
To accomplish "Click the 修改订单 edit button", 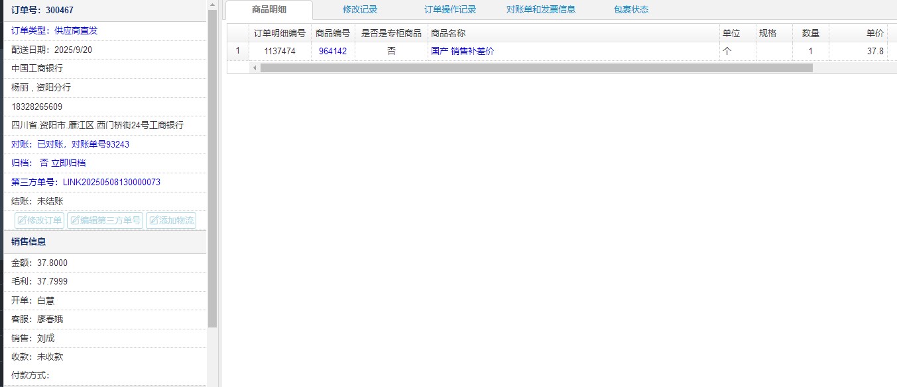I will coord(40,221).
